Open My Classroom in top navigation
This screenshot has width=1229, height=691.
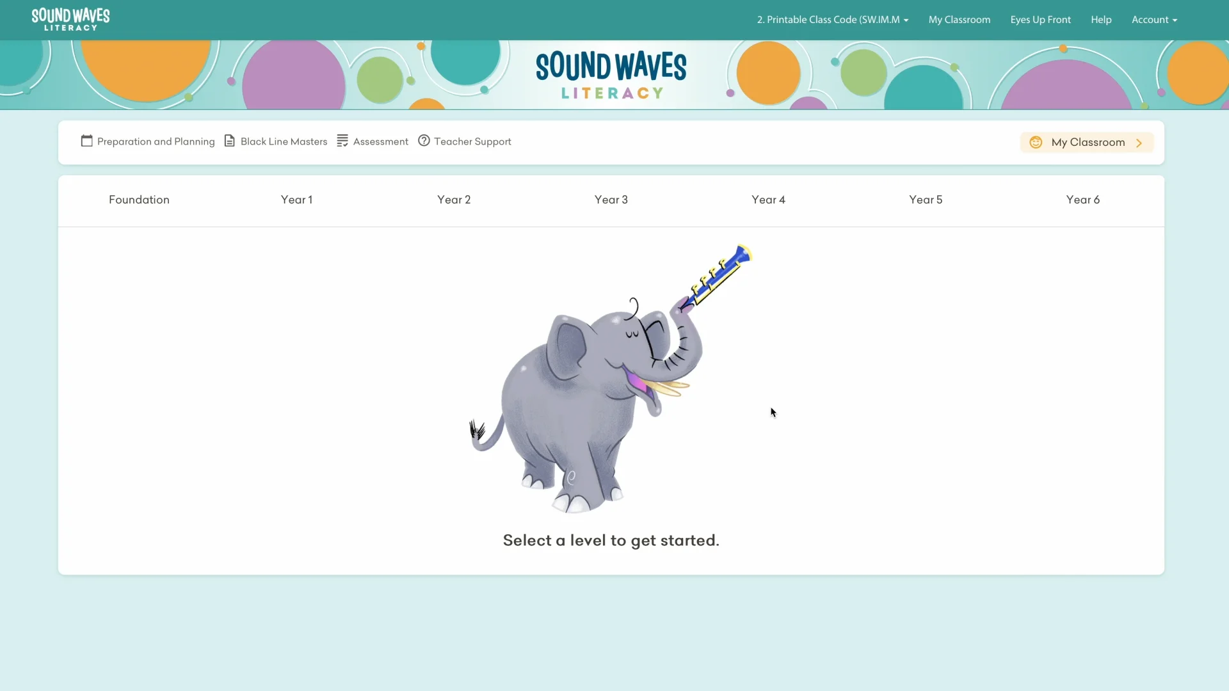(x=959, y=20)
